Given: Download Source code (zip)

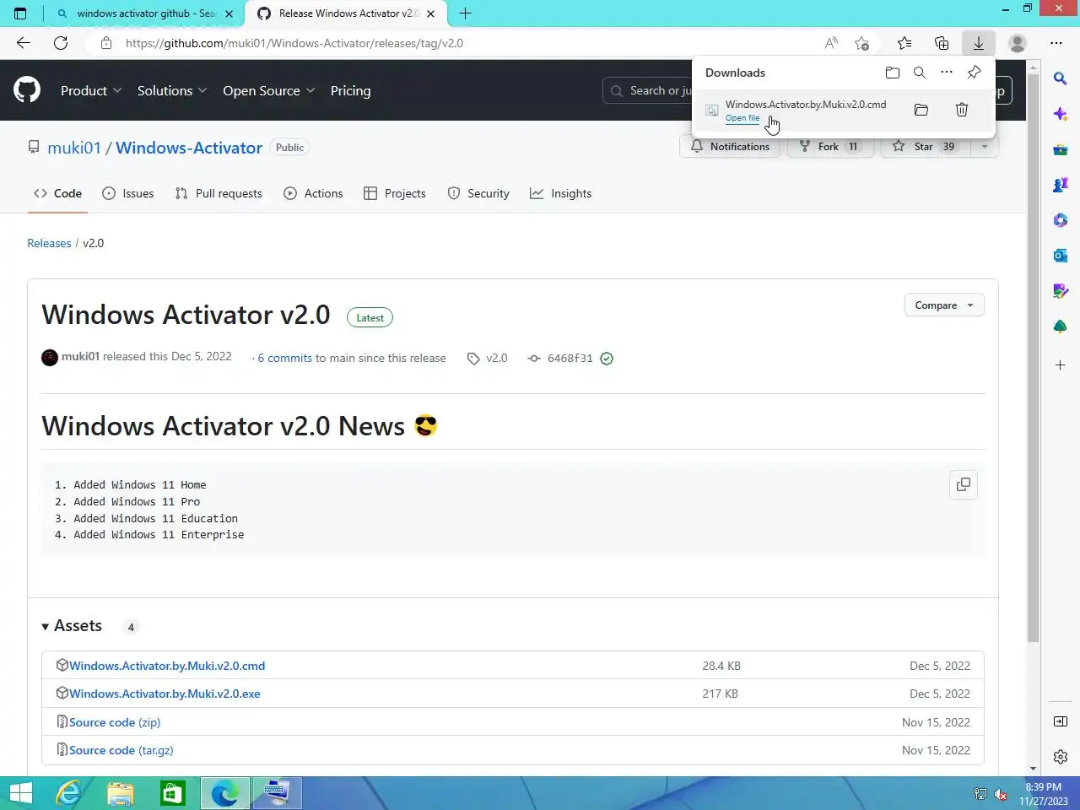Looking at the screenshot, I should tap(115, 722).
